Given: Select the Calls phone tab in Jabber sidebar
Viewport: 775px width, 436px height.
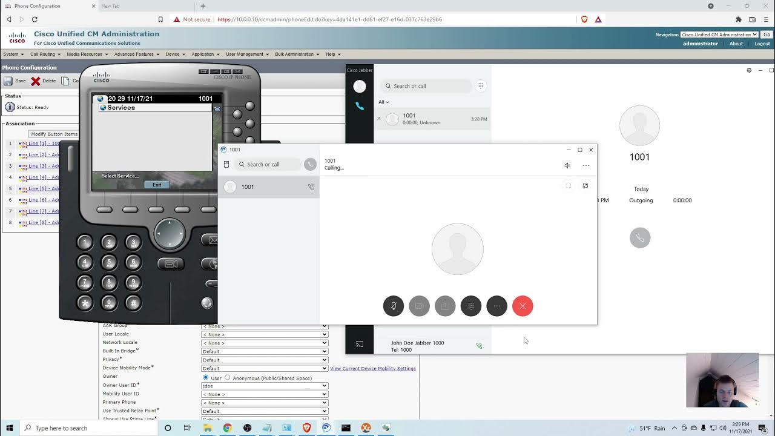Looking at the screenshot, I should 360,106.
